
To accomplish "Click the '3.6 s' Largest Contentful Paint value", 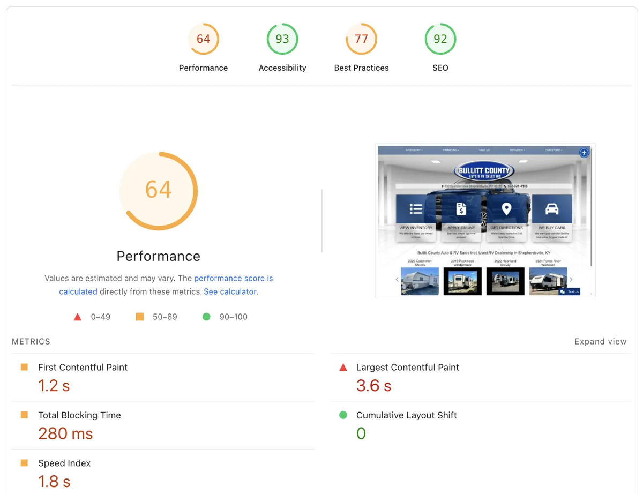I will (374, 386).
